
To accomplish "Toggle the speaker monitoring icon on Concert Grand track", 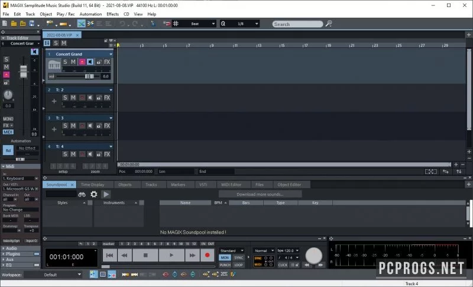I will [x=90, y=62].
